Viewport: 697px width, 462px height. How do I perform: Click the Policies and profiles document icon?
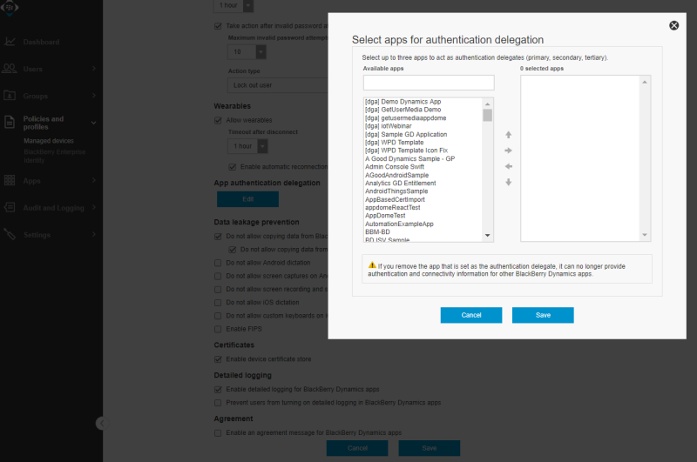tap(10, 122)
